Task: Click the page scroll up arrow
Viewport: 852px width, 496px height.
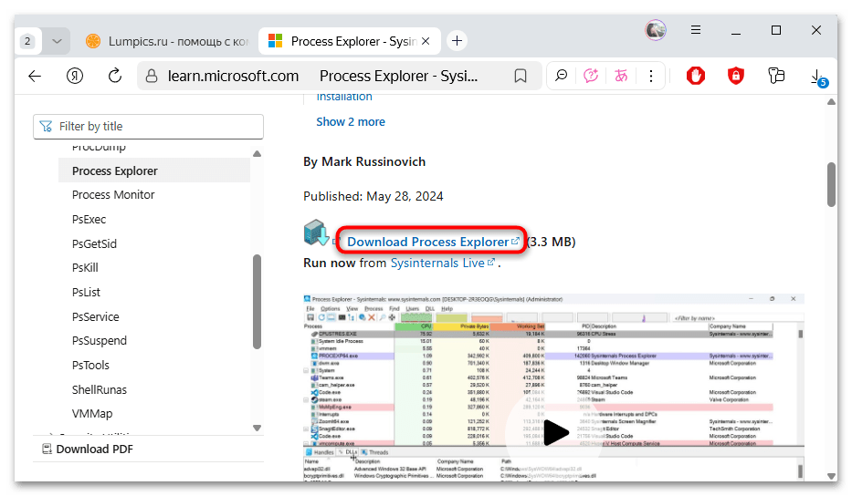Action: click(x=831, y=102)
